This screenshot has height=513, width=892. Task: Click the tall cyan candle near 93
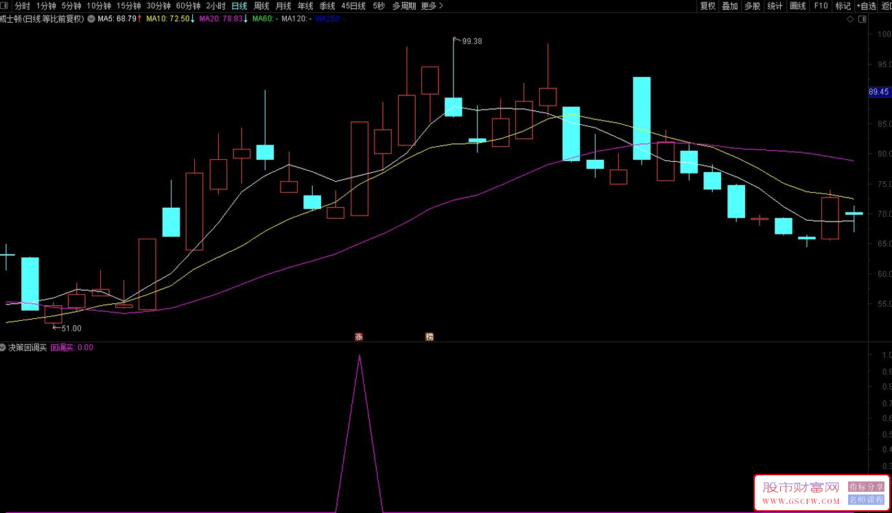click(x=642, y=118)
